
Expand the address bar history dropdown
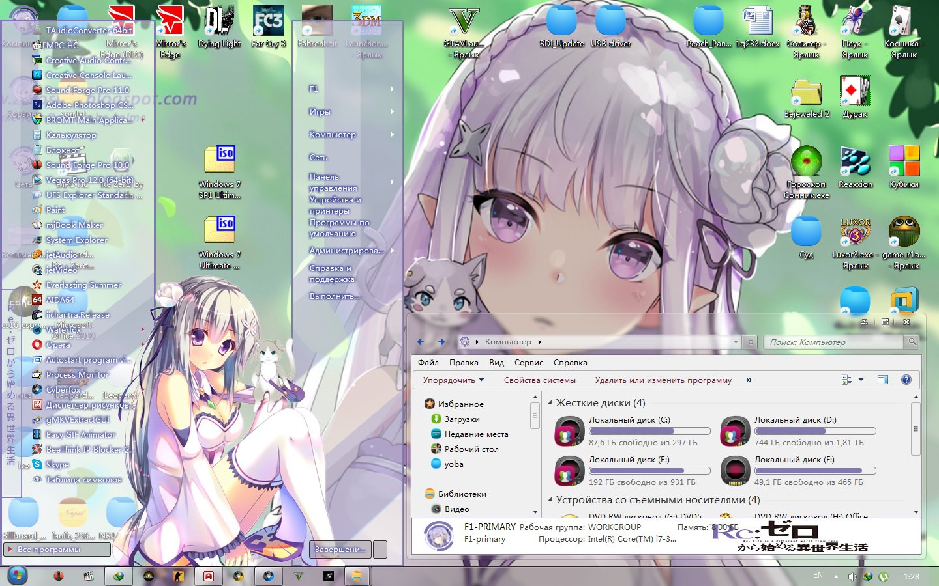pyautogui.click(x=736, y=342)
